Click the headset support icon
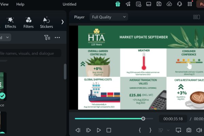This screenshot has height=136, width=204. click(180, 4)
